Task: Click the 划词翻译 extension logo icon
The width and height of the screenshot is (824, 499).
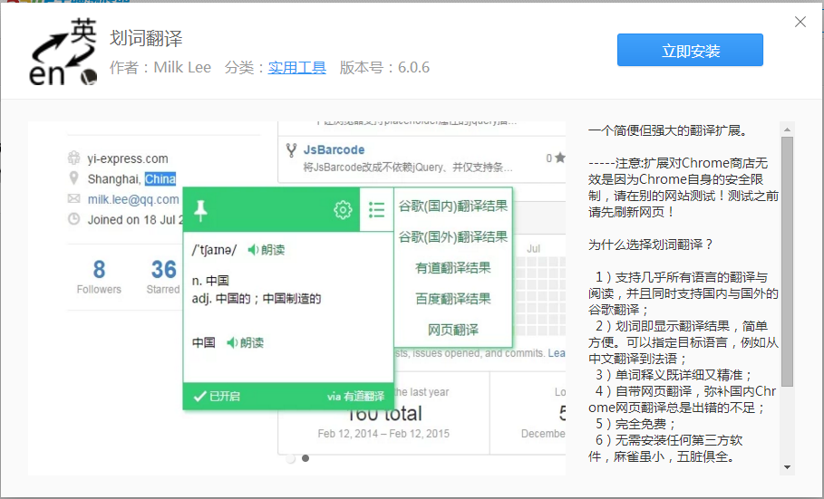Action: (x=63, y=52)
